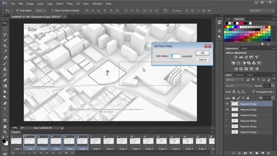Image resolution: width=277 pixels, height=156 pixels.
Task: Select the Rectangle shape tool
Action: 5,120
